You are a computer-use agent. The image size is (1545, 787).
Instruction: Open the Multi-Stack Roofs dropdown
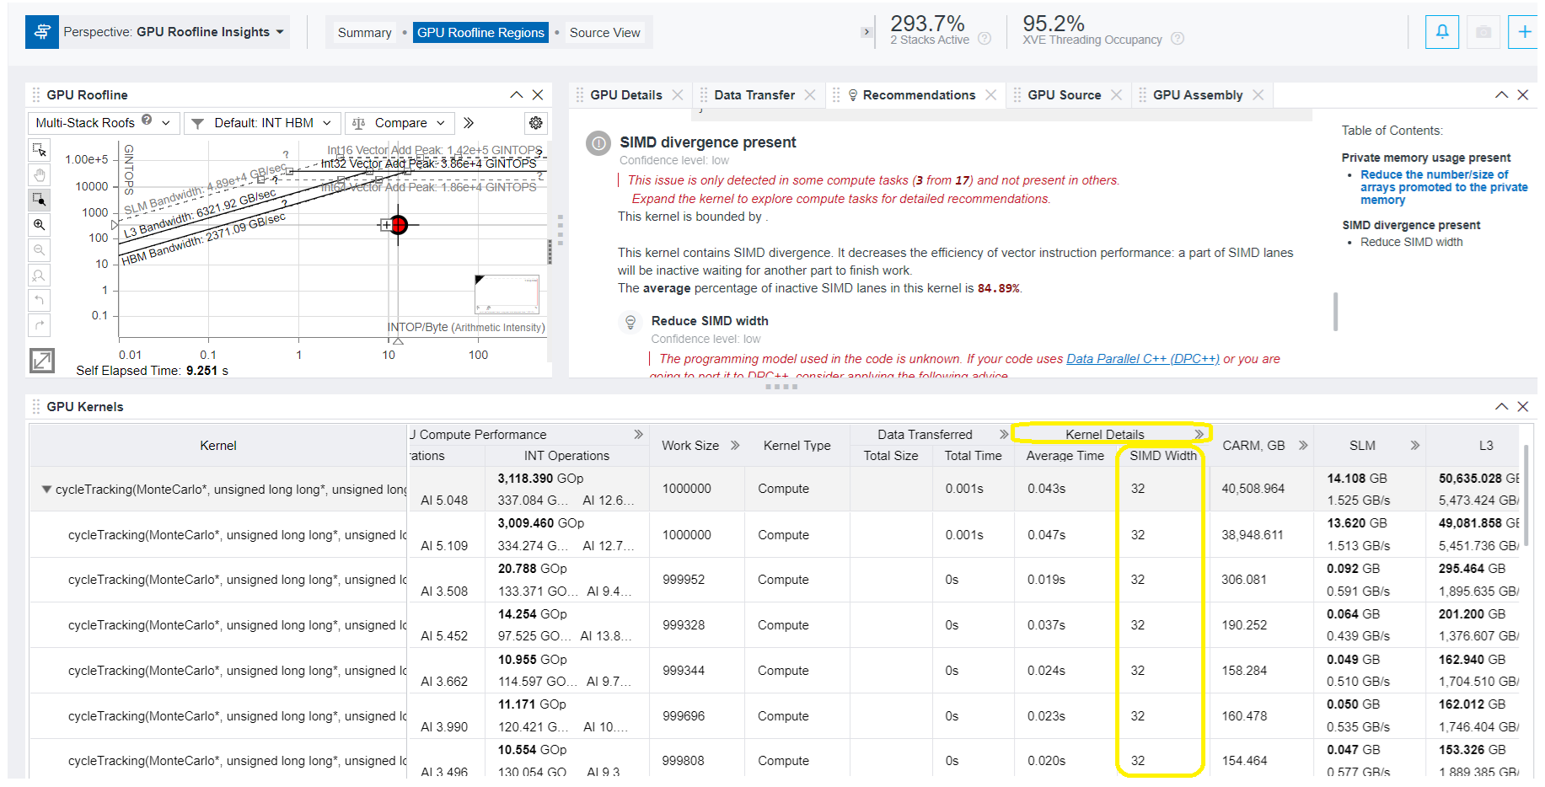click(104, 123)
